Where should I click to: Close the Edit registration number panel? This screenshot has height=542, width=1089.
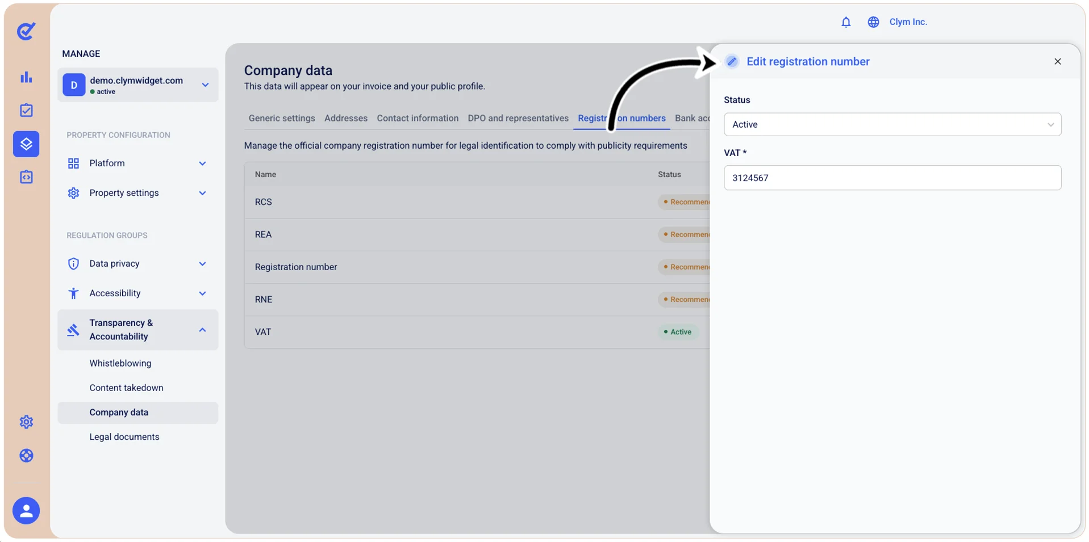coord(1057,61)
